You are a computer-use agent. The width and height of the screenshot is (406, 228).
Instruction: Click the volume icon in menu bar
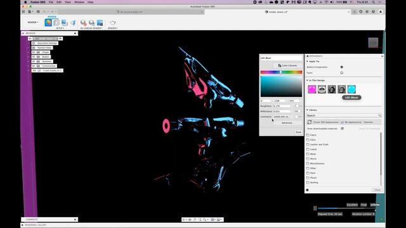coord(332,2)
